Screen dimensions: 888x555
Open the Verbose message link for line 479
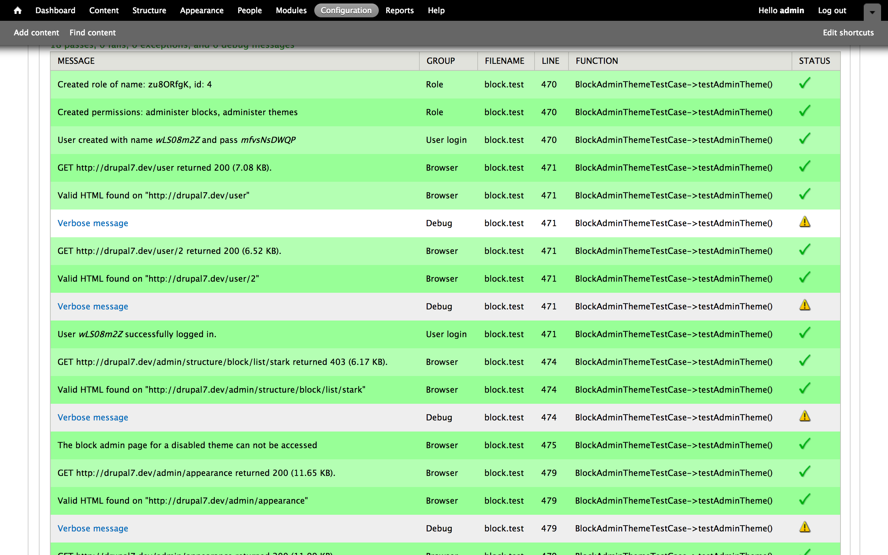[x=93, y=528]
